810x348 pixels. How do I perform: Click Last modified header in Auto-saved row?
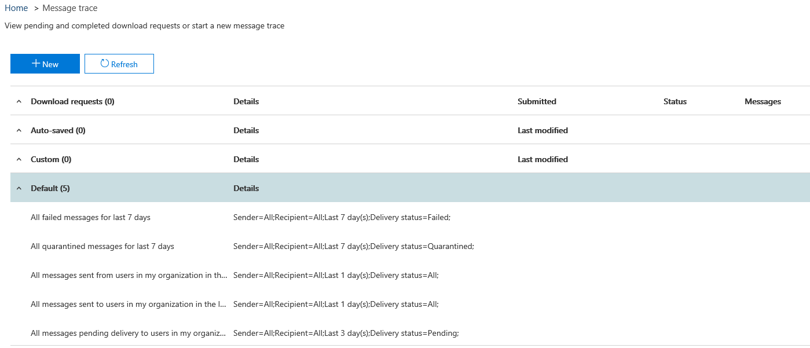coord(543,130)
